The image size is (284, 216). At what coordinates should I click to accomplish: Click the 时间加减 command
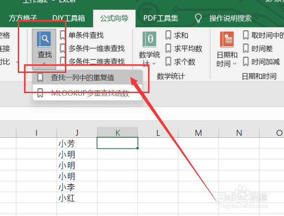click(x=266, y=62)
